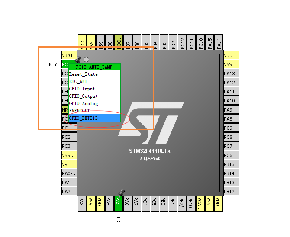Viewport: 290px width, 237px height.
Task: Select the PC4 pin
Action: click(x=146, y=204)
